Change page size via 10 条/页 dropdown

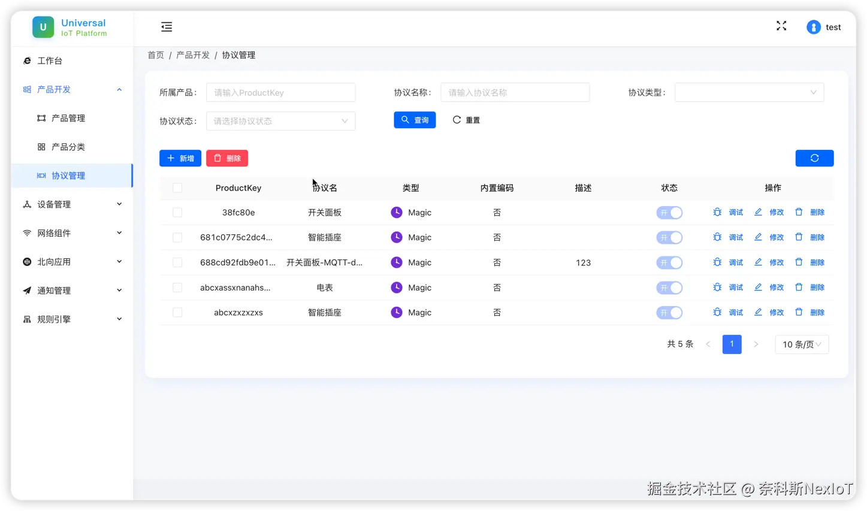[802, 344]
